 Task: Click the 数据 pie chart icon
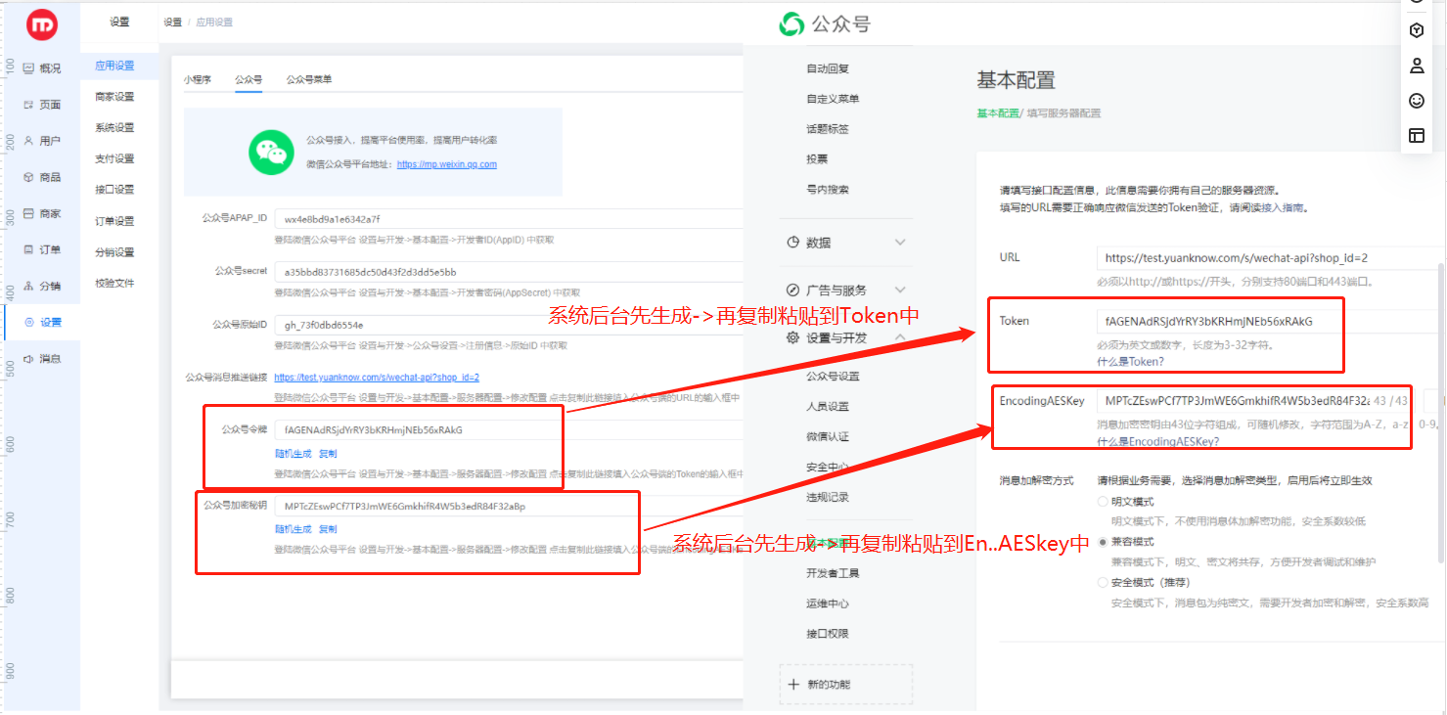793,243
